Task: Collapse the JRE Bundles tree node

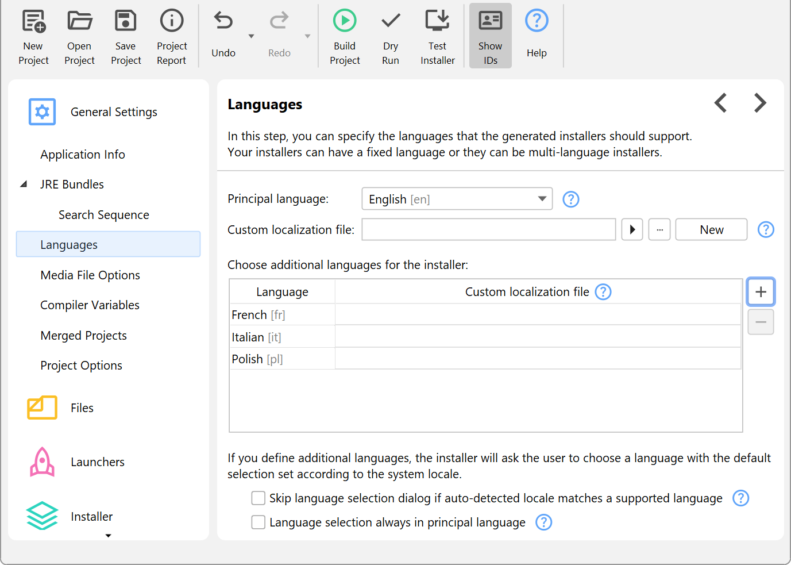Action: tap(24, 185)
